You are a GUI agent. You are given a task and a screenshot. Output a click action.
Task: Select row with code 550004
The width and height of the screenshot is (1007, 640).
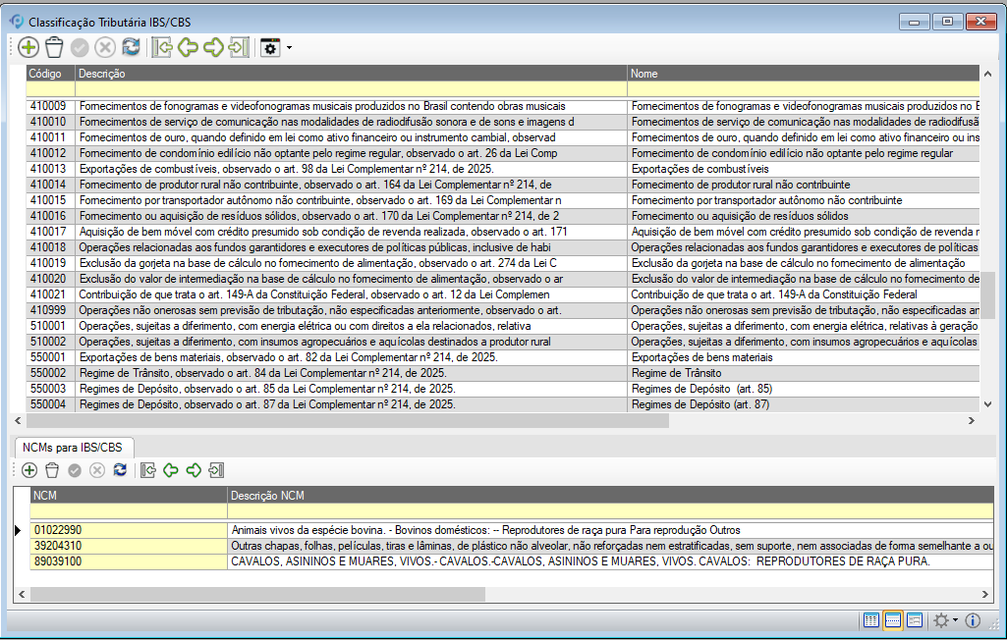[x=503, y=404]
